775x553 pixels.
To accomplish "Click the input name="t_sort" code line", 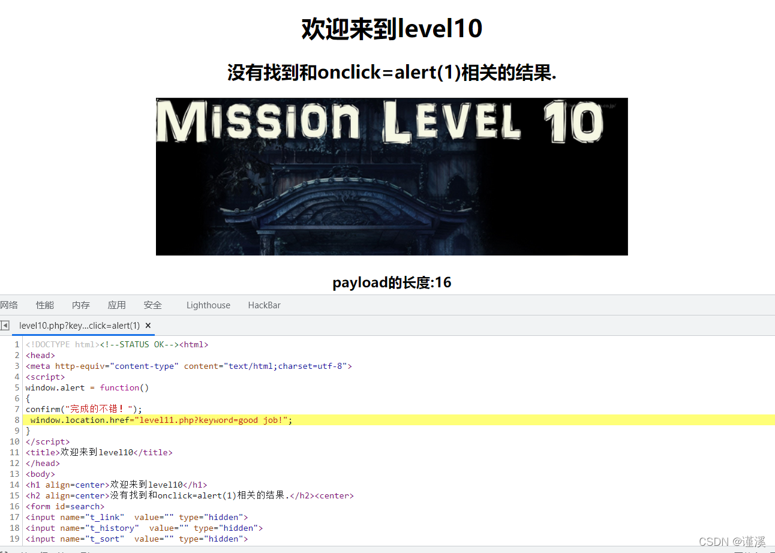I will (x=137, y=539).
